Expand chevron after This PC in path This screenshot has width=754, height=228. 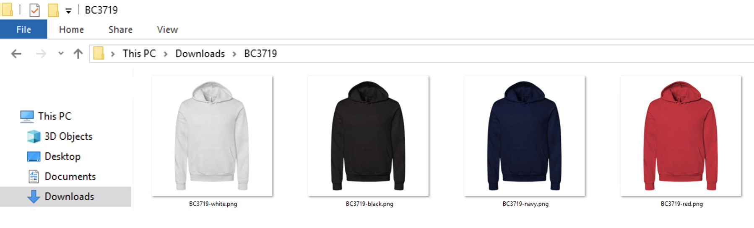[x=166, y=54]
